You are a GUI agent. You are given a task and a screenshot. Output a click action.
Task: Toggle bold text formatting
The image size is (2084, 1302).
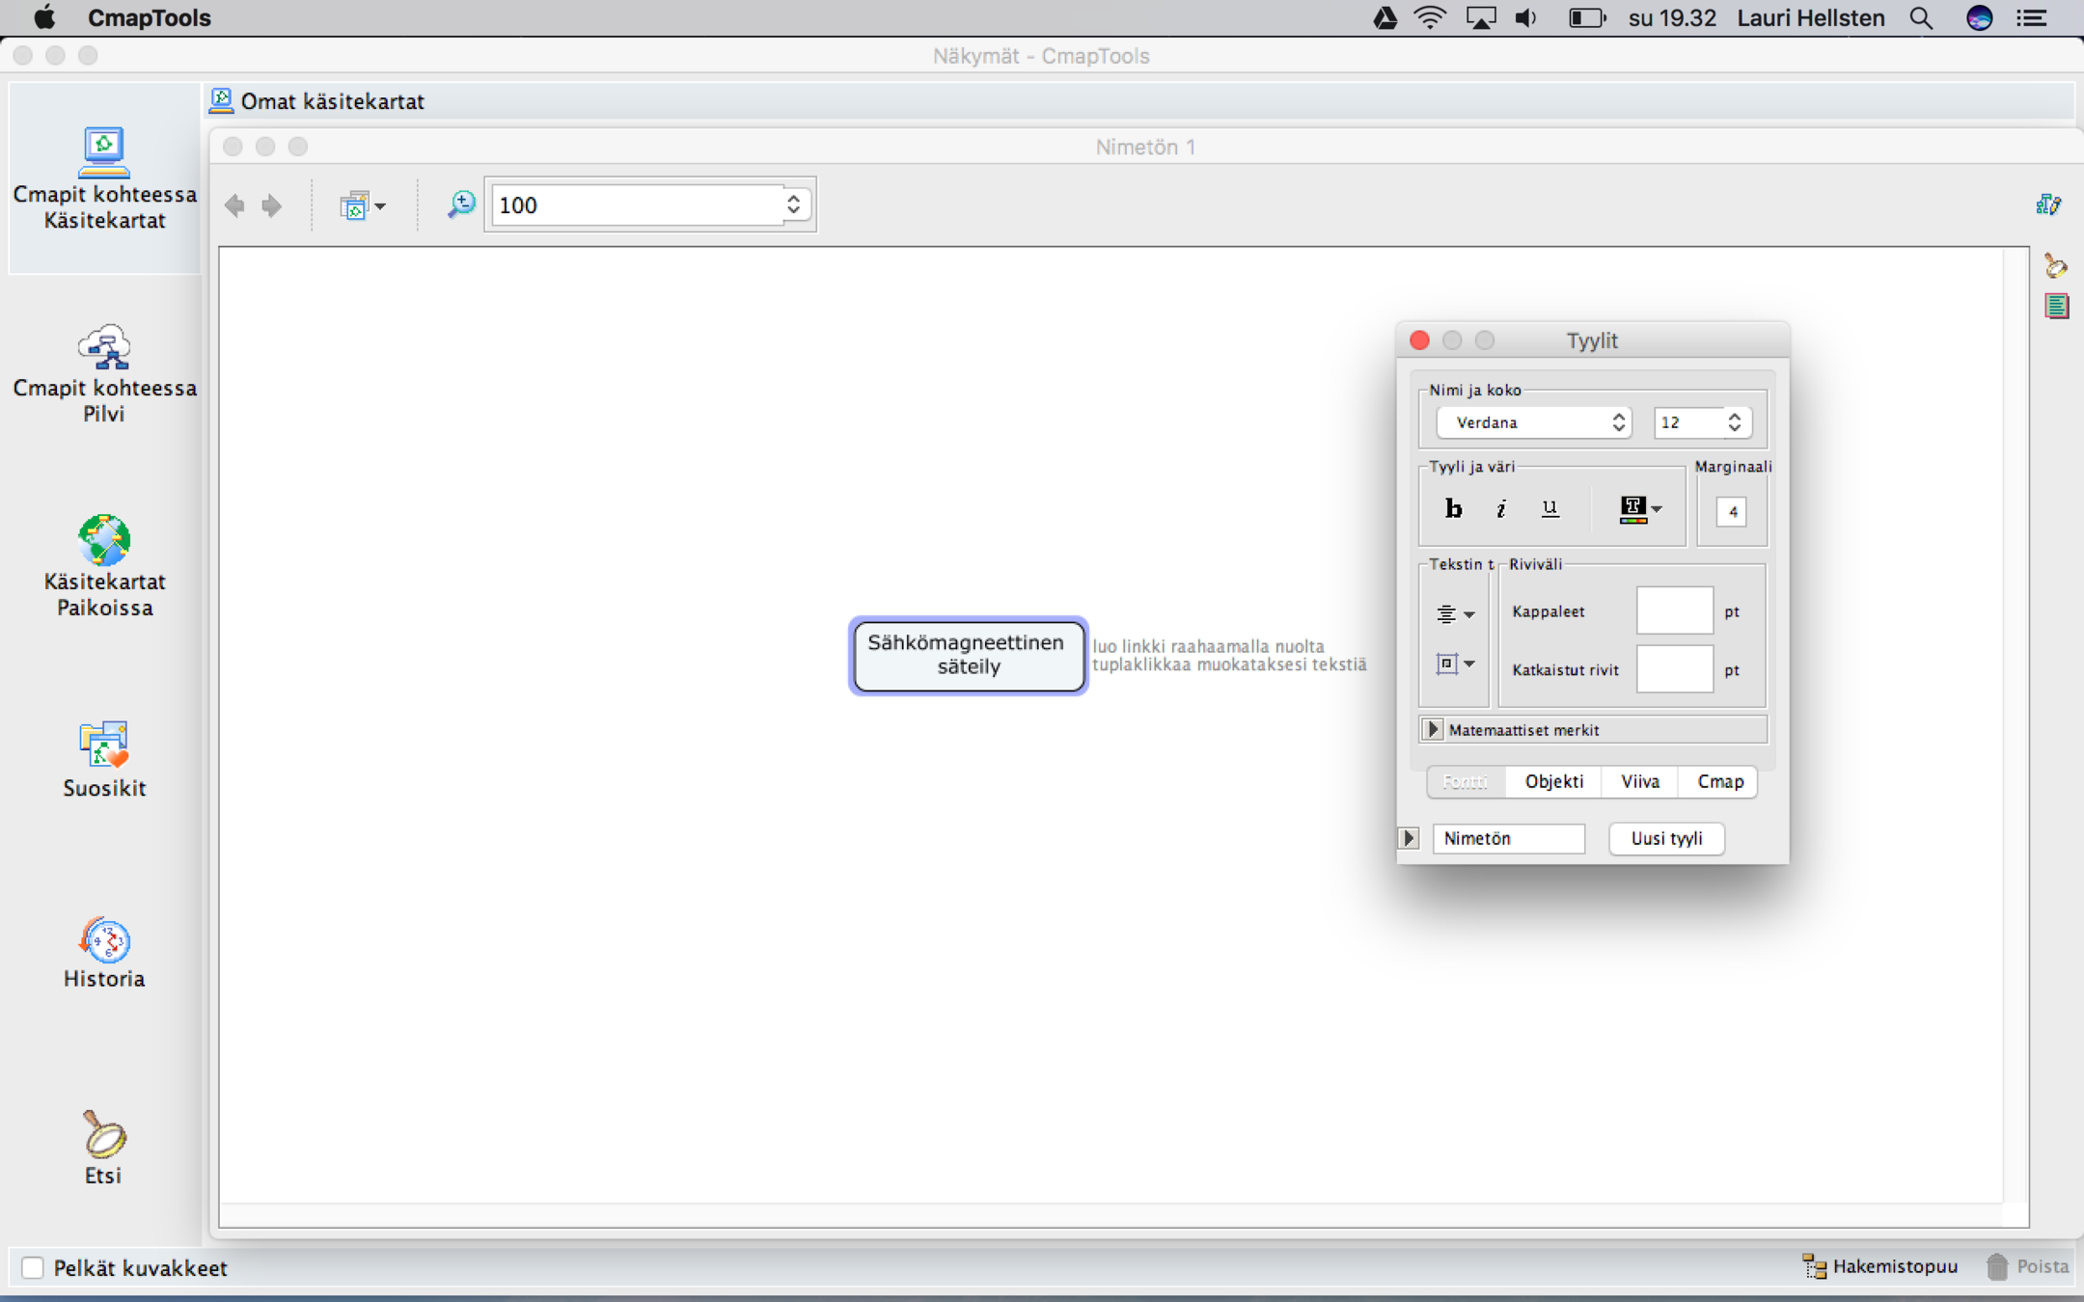1453,508
